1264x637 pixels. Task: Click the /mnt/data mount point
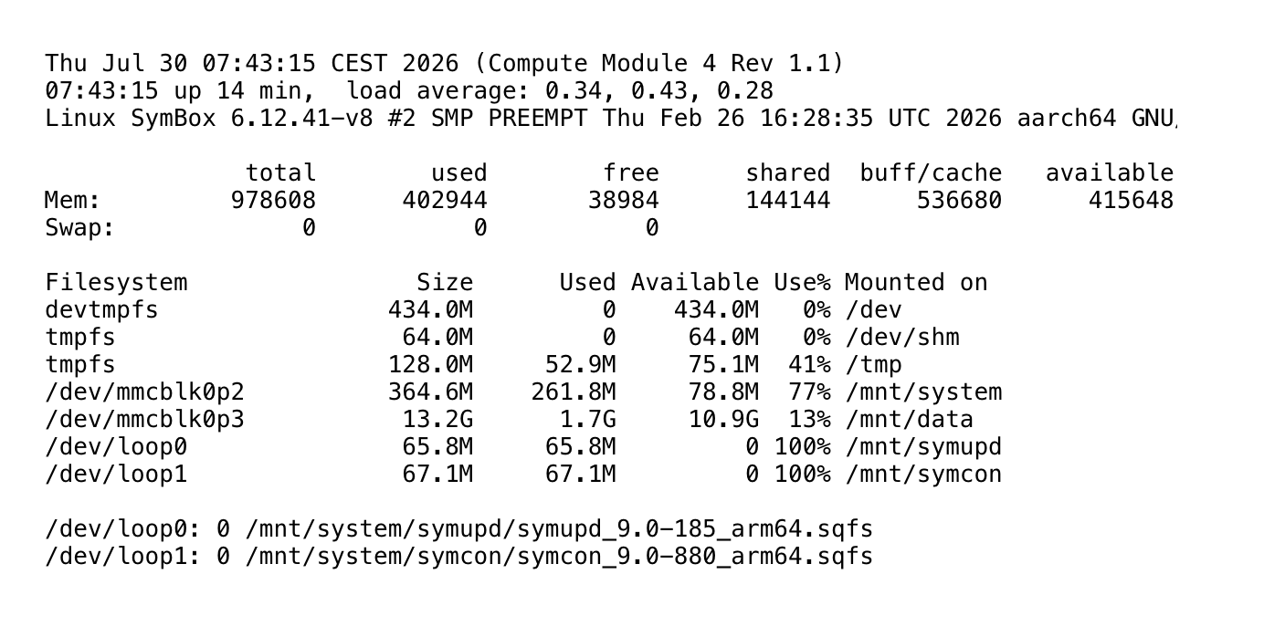(909, 420)
